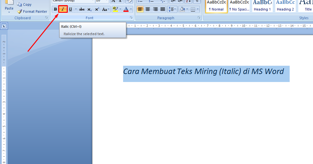Open the Line Spacing menu
The width and height of the screenshot is (313, 164).
click(172, 9)
